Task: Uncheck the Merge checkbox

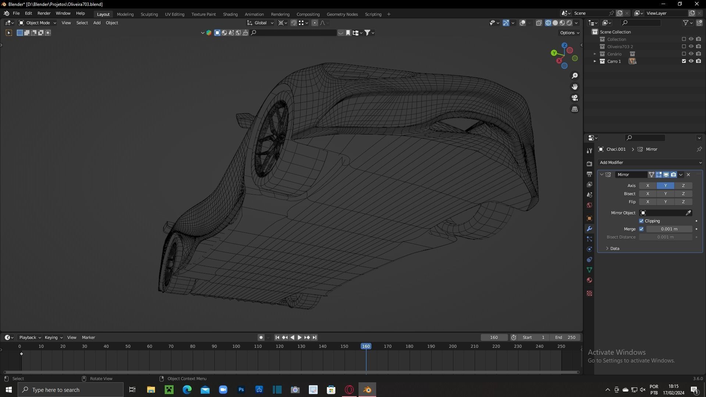Action: (x=641, y=229)
